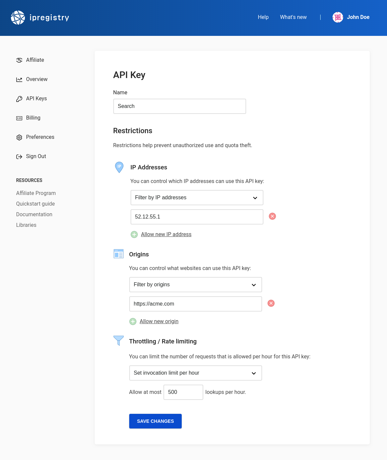Expand the Filter by origins dropdown
387x460 pixels.
coord(195,285)
